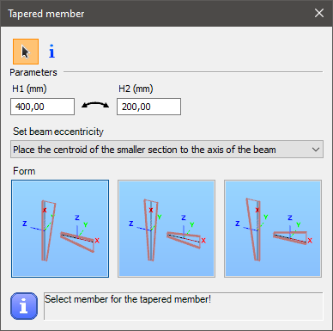333x331 pixels.
Task: Choose the middle symmetric taper Form
Action: pos(166,229)
